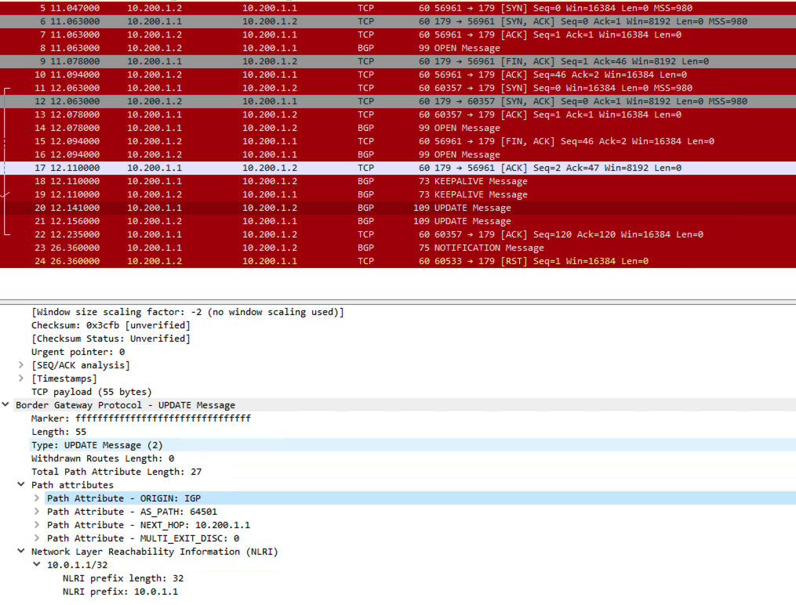Select packet 12 SYN, ACK to port 60357
The image size is (796, 605).
[398, 101]
